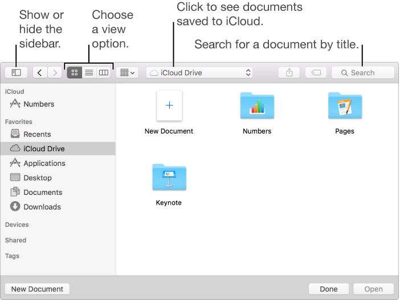Image resolution: width=400 pixels, height=300 pixels.
Task: Switch to list view
Action: tap(89, 73)
